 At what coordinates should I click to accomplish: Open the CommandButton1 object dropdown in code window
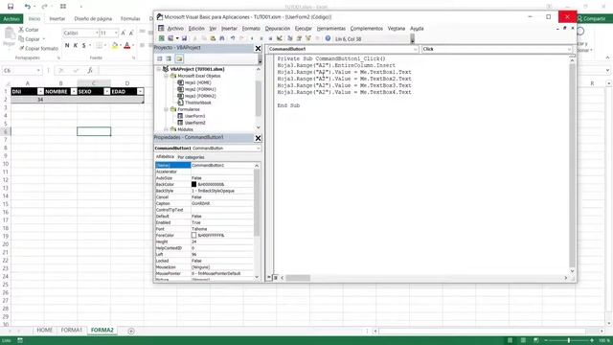pos(415,49)
